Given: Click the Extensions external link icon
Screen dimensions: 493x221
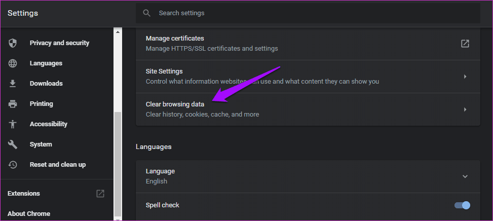Looking at the screenshot, I should (x=100, y=193).
